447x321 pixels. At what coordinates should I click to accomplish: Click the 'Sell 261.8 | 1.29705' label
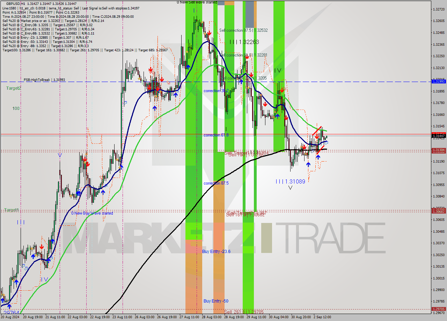(x=244, y=312)
